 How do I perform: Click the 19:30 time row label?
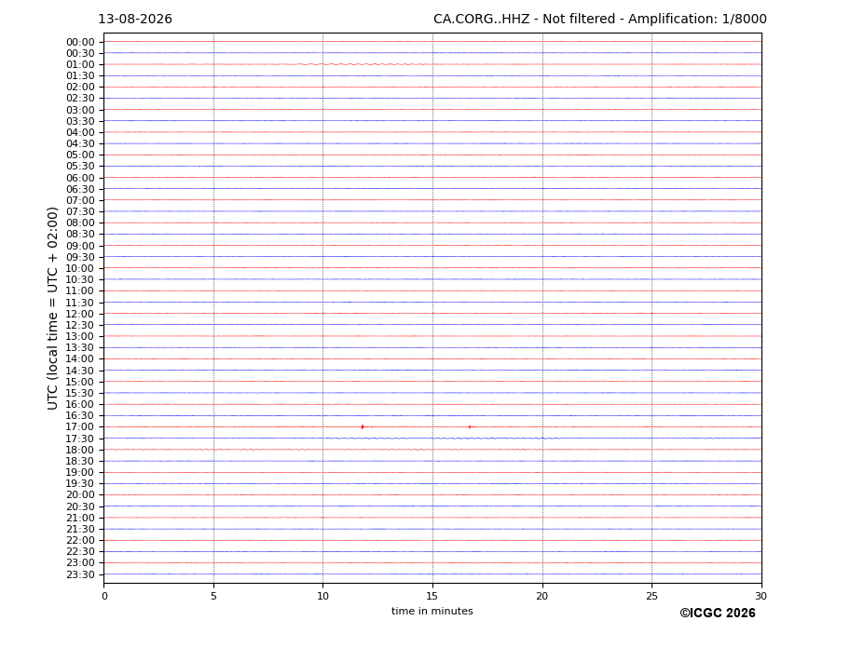[80, 483]
